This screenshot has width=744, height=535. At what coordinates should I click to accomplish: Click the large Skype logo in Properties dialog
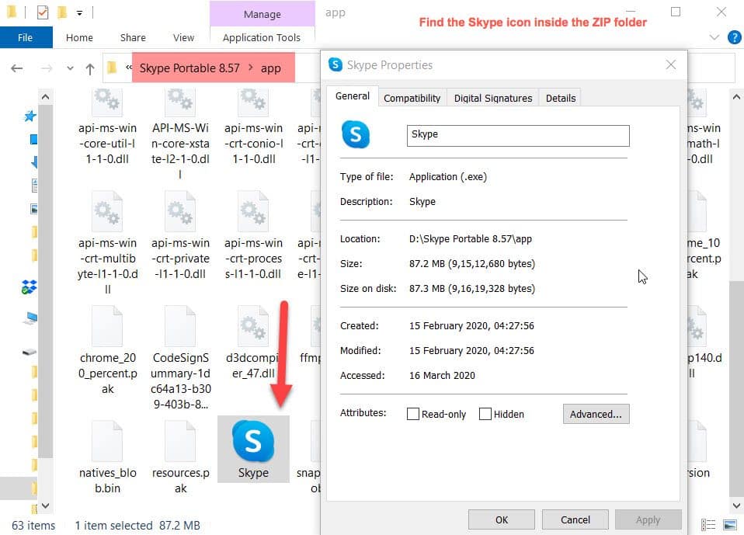click(356, 134)
